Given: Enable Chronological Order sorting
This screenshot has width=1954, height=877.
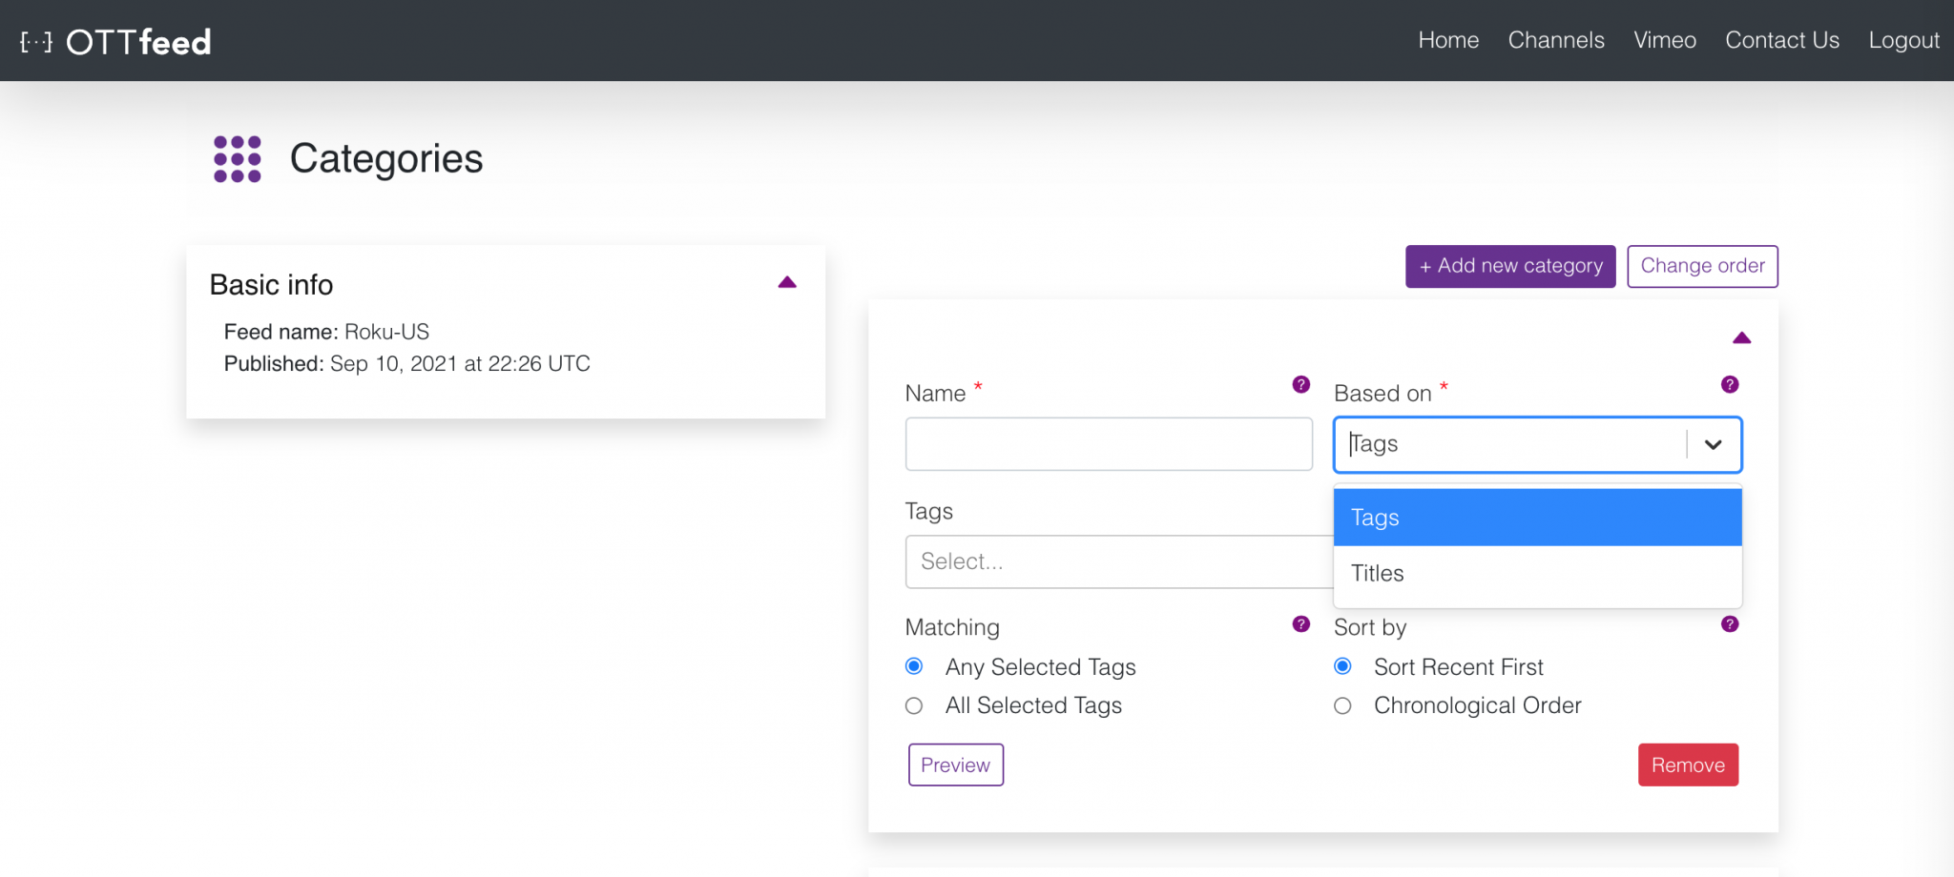Looking at the screenshot, I should point(1342,705).
